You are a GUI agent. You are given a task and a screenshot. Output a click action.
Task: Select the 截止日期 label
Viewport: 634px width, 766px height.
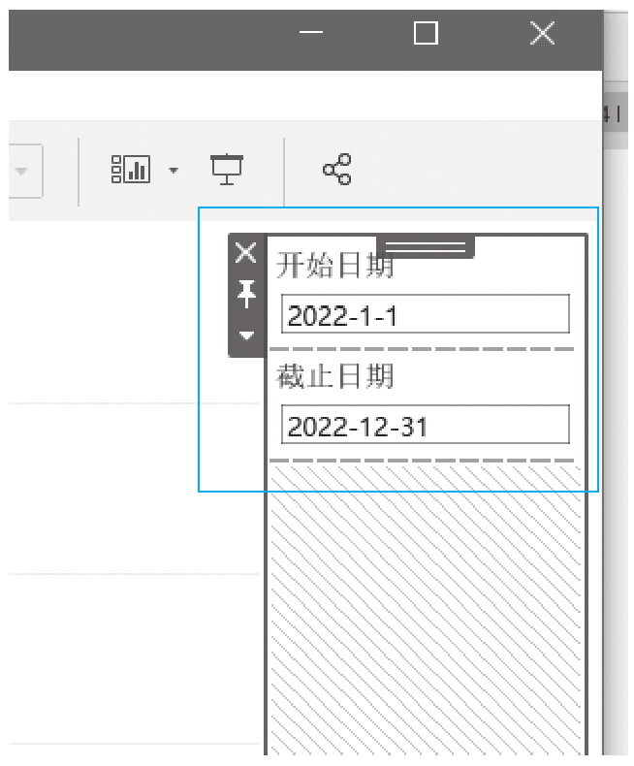coord(335,376)
